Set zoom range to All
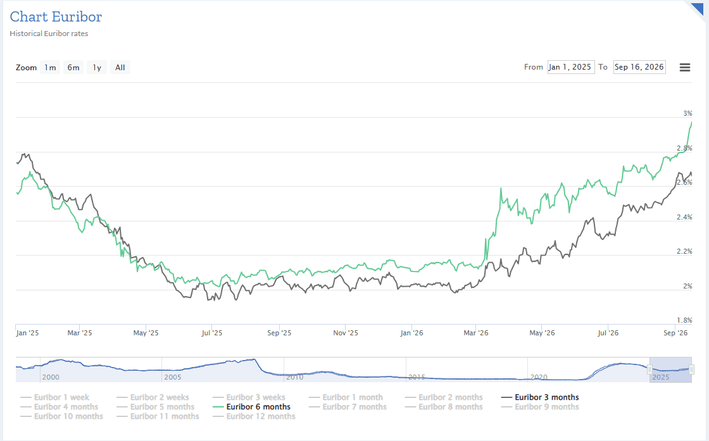This screenshot has height=441, width=709. click(120, 67)
